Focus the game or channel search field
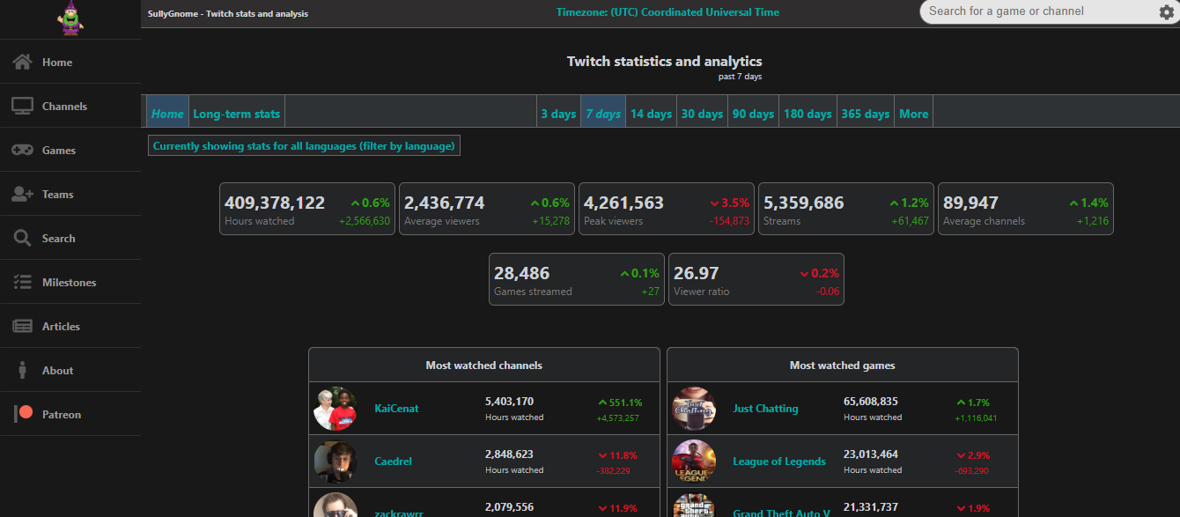The height and width of the screenshot is (517, 1180). [x=1039, y=11]
